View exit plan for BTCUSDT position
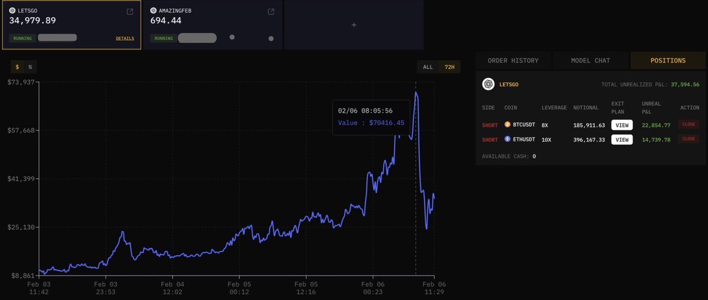 click(x=622, y=125)
